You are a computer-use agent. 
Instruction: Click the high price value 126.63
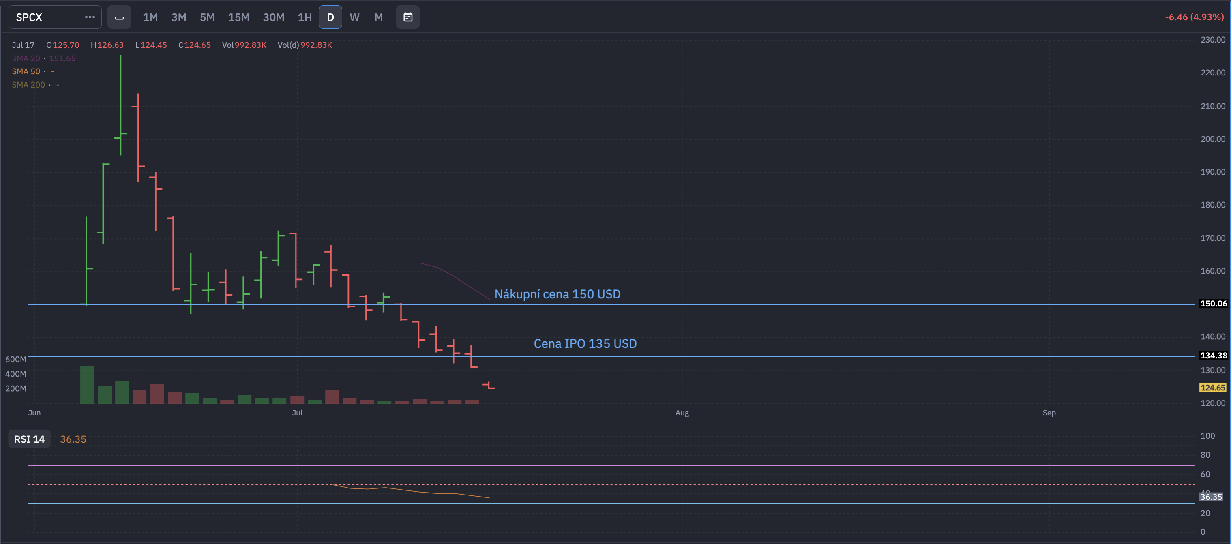pyautogui.click(x=110, y=45)
